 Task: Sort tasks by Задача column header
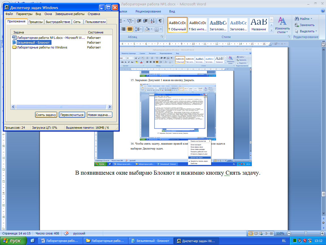48,32
